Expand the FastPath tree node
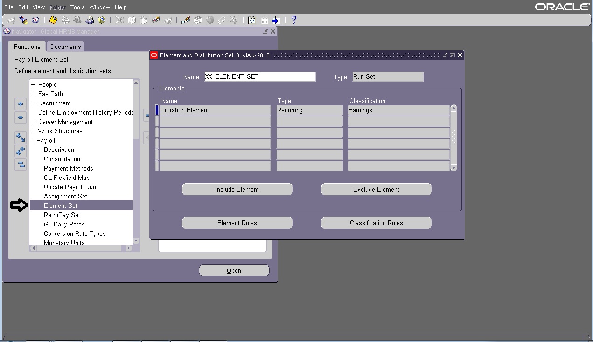Screen dimensions: 593x342 tap(33, 94)
